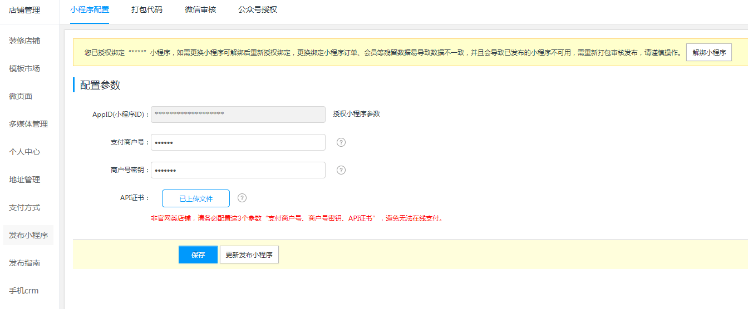
Task: Switch to 打包代码 tab
Action: pos(147,10)
